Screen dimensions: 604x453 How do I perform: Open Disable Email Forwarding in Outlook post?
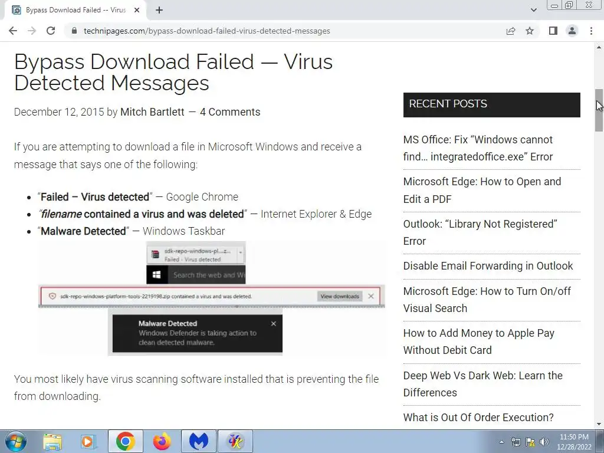488,266
